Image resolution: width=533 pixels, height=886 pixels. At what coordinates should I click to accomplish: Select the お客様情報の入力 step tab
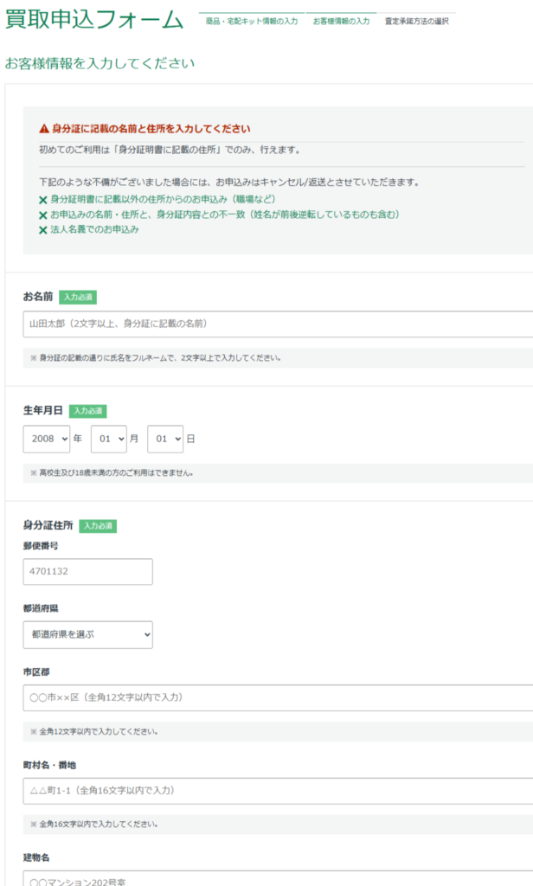coord(341,21)
